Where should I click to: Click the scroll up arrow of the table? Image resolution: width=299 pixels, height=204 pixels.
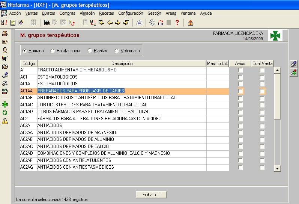pyautogui.click(x=277, y=71)
